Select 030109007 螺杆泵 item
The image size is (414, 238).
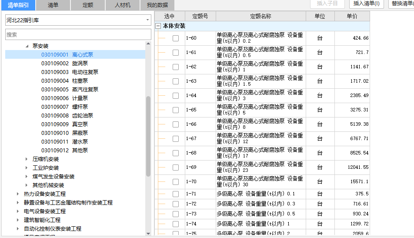point(64,107)
